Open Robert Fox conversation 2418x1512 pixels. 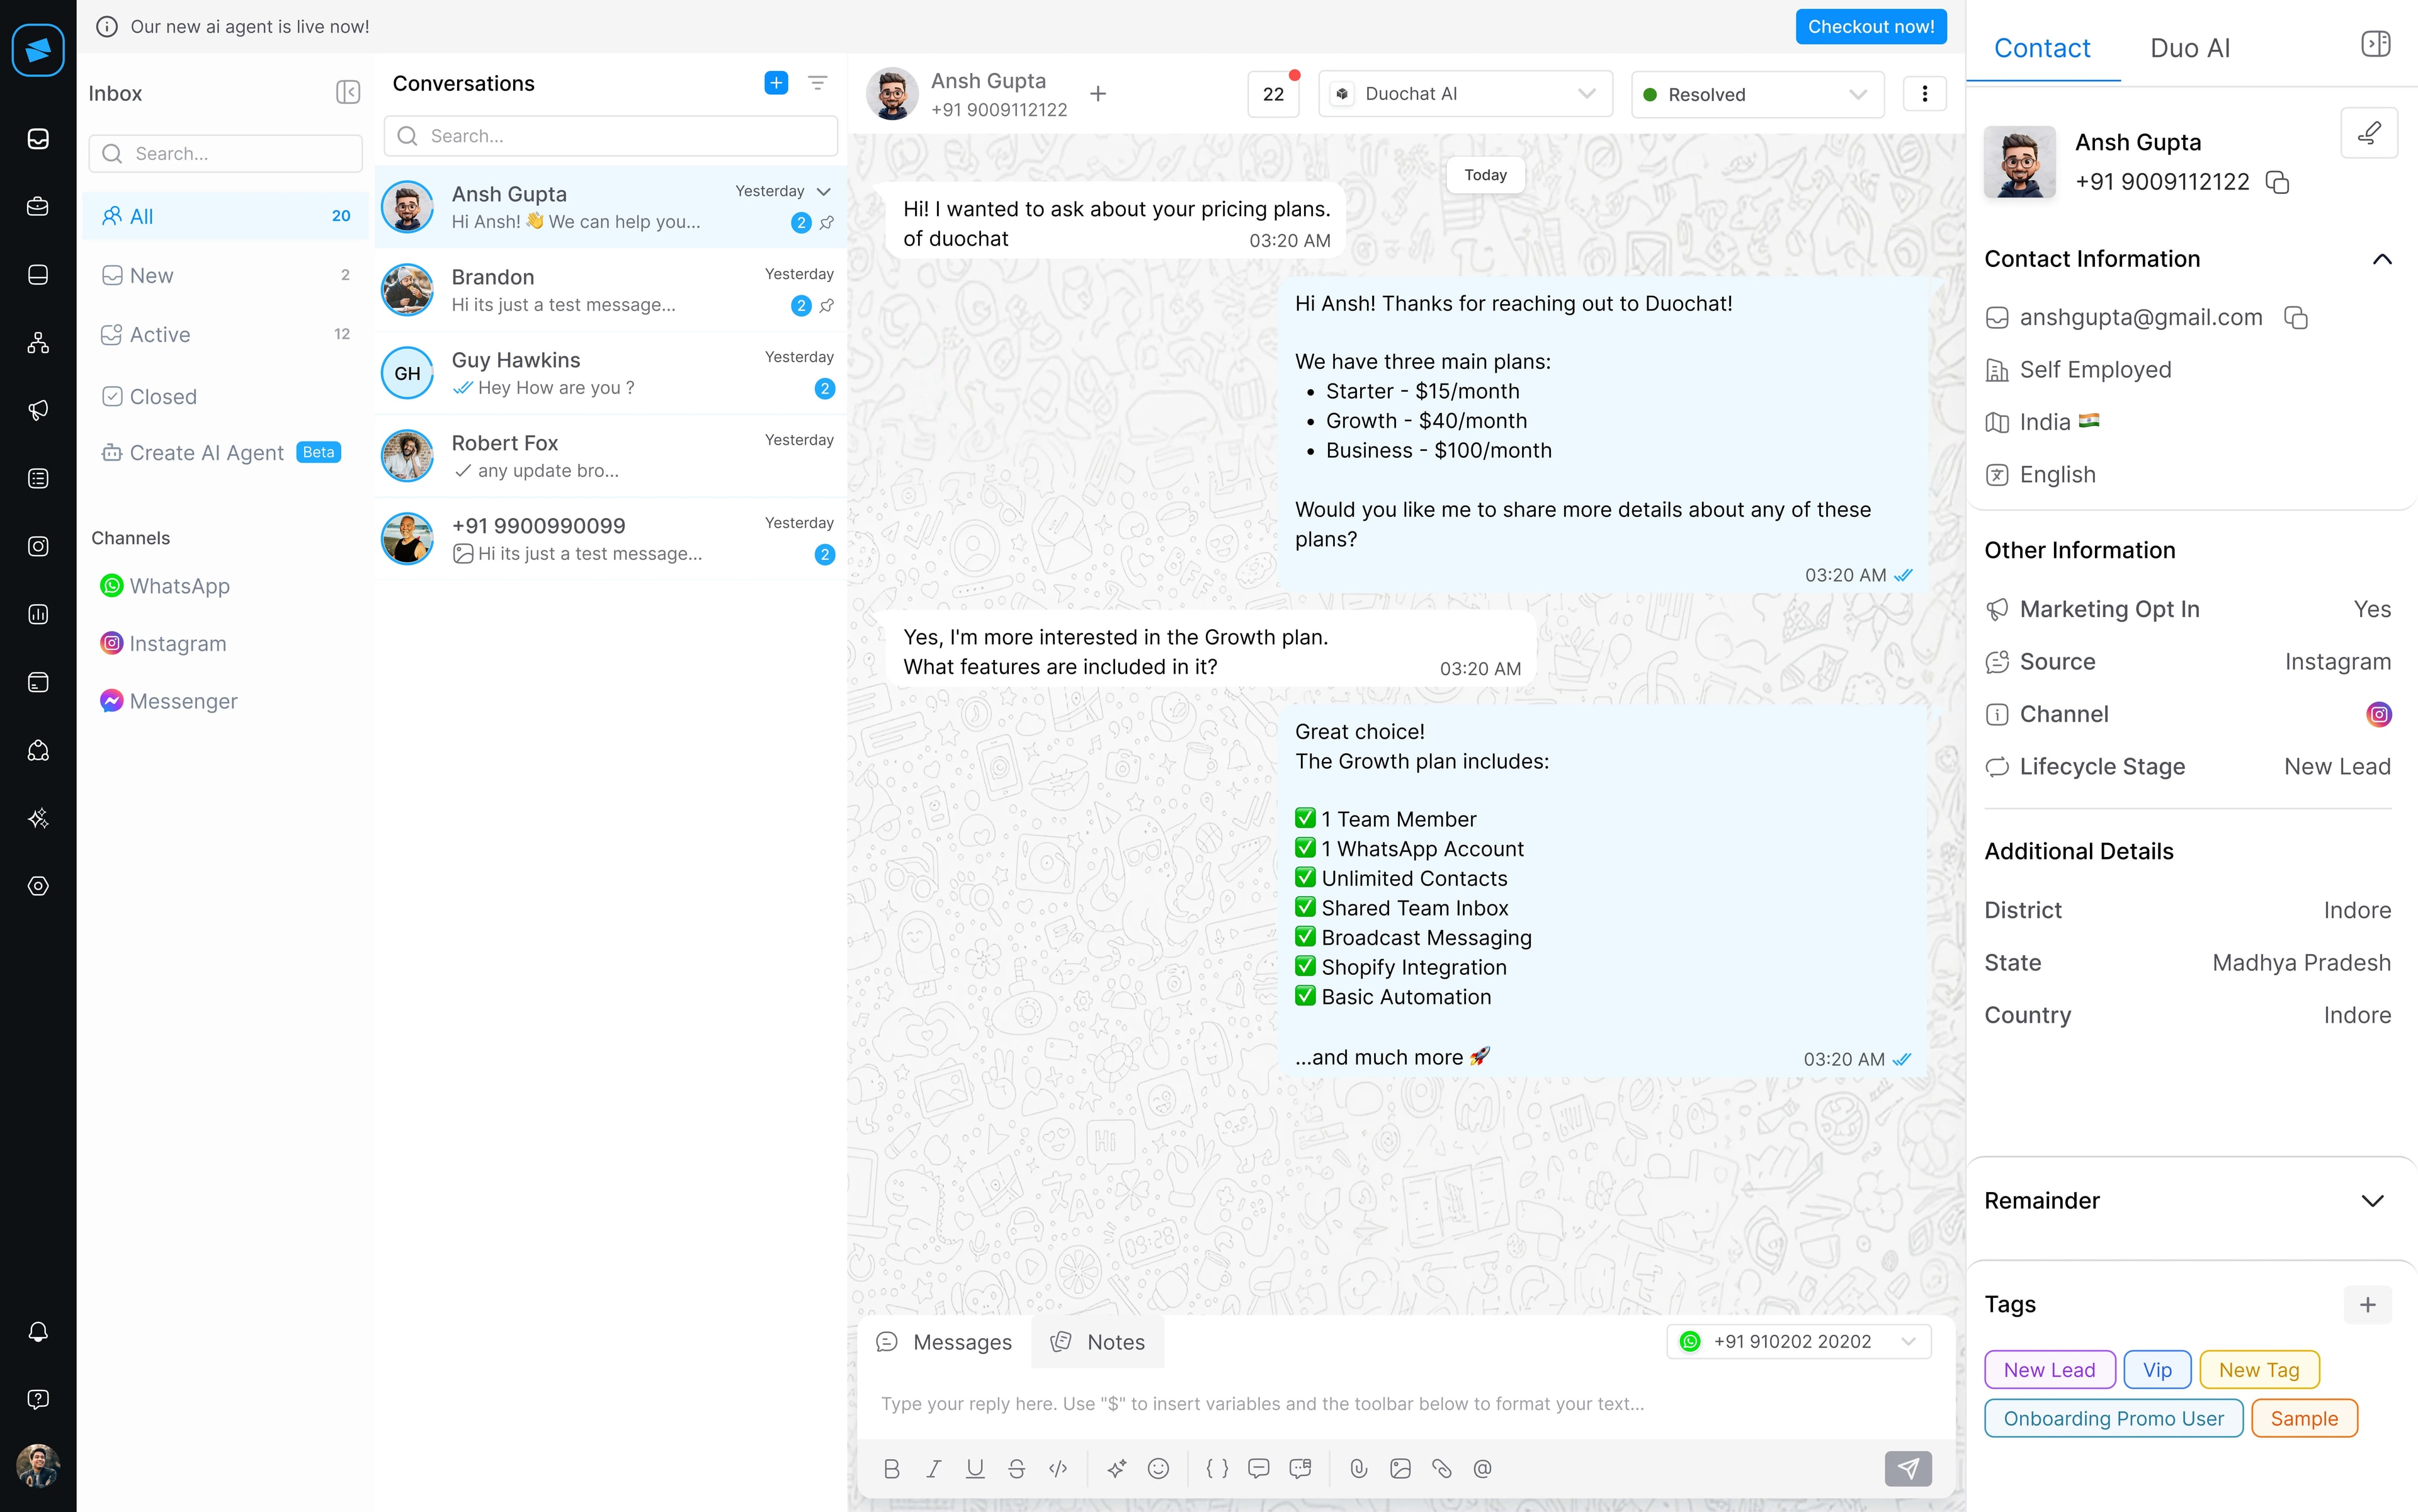point(611,456)
